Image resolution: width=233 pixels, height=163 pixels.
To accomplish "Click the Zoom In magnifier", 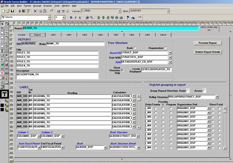I will click(87, 18).
